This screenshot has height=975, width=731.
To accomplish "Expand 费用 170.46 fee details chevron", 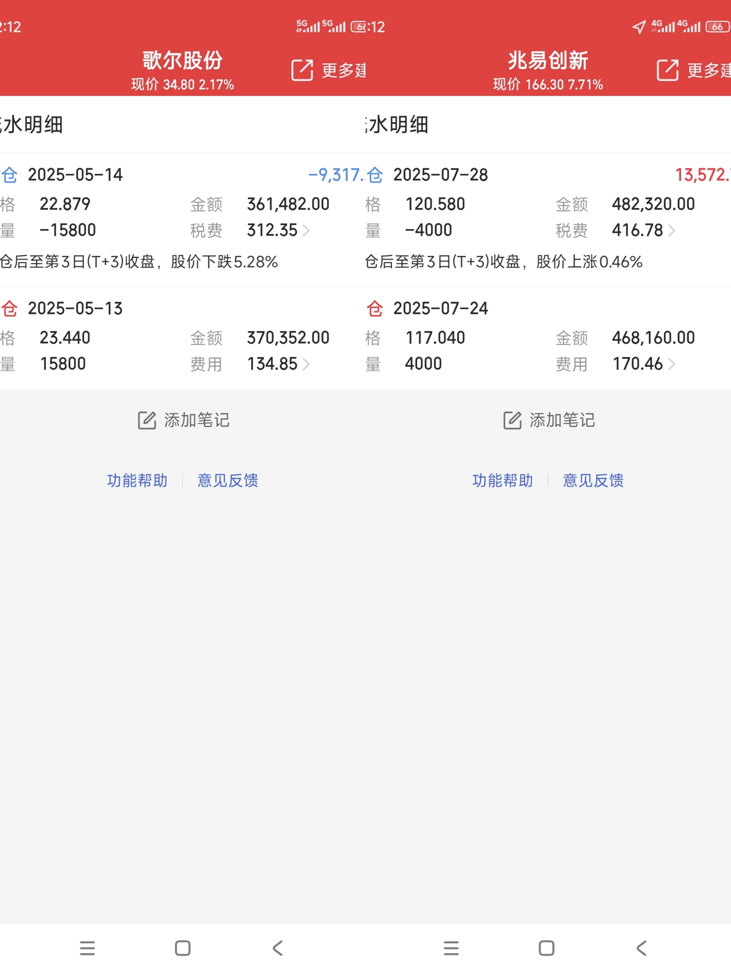I will coord(671,364).
